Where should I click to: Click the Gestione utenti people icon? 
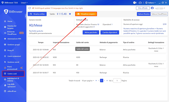(x=5, y=62)
